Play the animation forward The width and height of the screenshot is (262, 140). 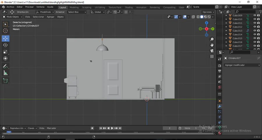tap(112, 128)
